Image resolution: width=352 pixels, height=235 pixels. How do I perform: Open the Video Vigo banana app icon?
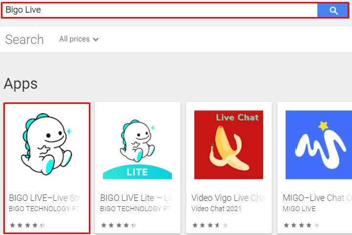pos(228,145)
